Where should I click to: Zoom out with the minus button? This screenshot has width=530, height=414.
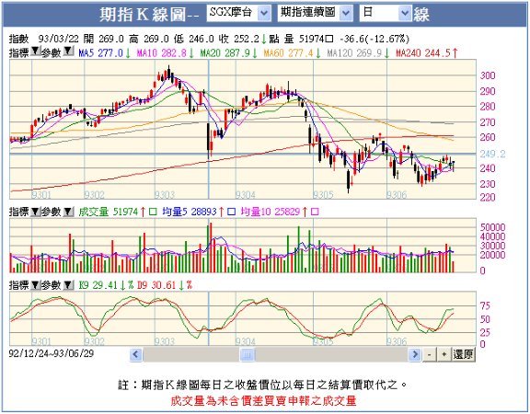(x=430, y=354)
